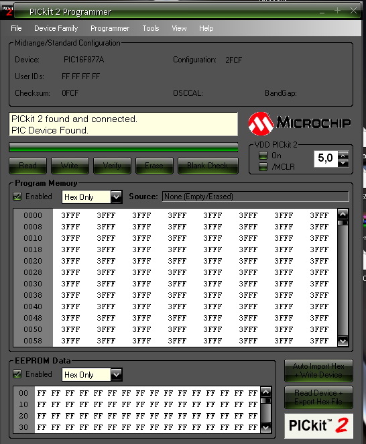This screenshot has height=444, width=366.
Task: Click program memory address 0038
Action: click(33, 295)
